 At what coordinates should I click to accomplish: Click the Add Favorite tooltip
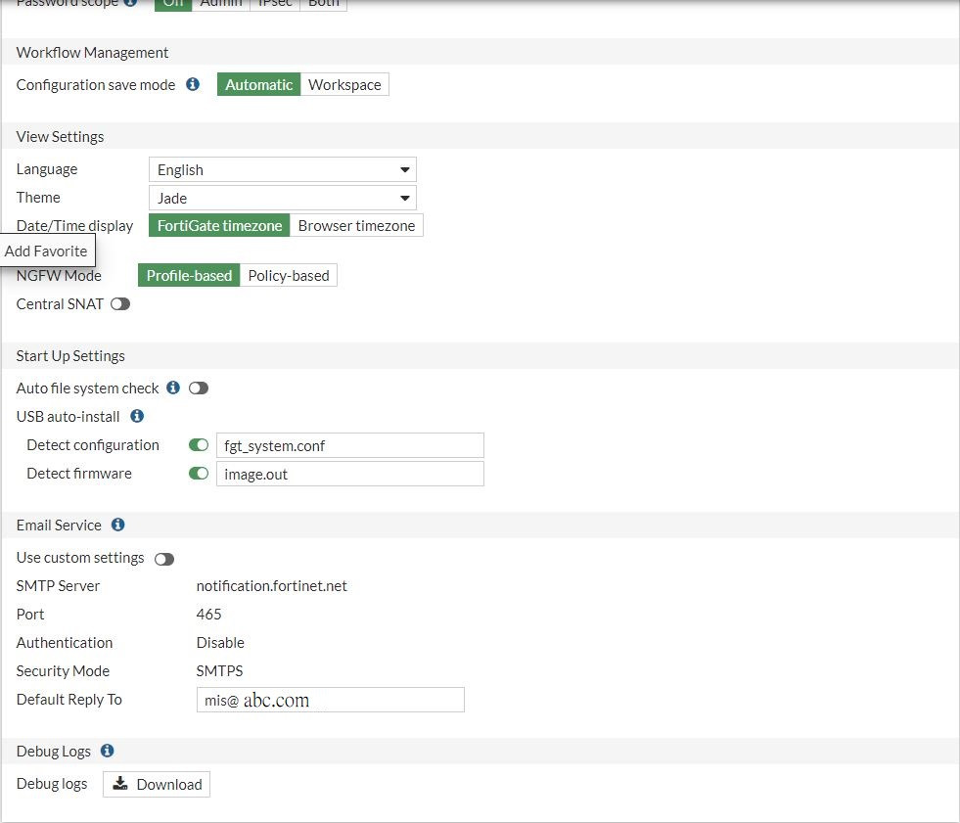coord(47,251)
